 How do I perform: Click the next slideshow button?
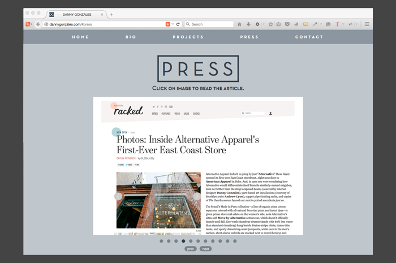pyautogui.click(x=205, y=249)
